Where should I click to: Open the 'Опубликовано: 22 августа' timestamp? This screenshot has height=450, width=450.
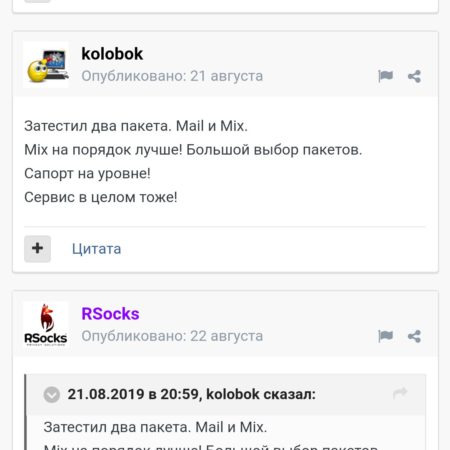(172, 336)
